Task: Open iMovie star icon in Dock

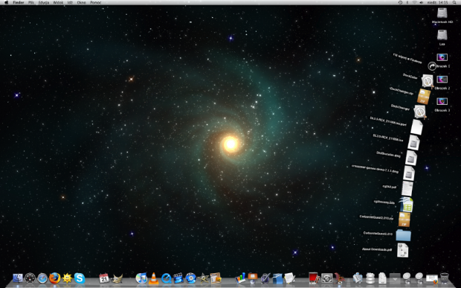Action: point(203,278)
